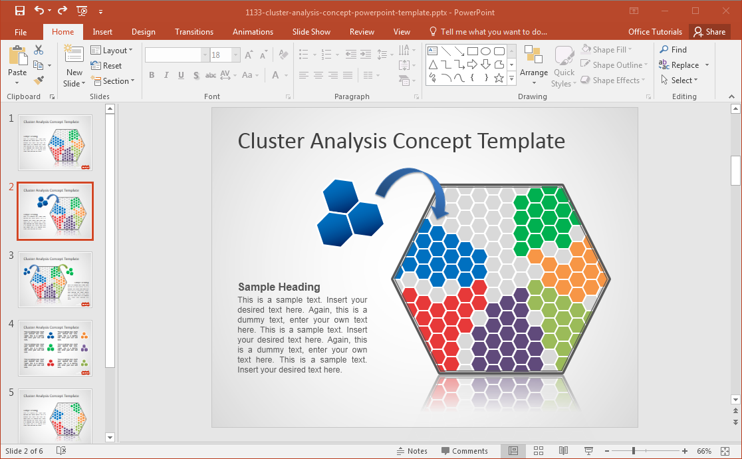Viewport: 742px width, 459px height.
Task: Toggle the Notes pane
Action: coord(412,451)
